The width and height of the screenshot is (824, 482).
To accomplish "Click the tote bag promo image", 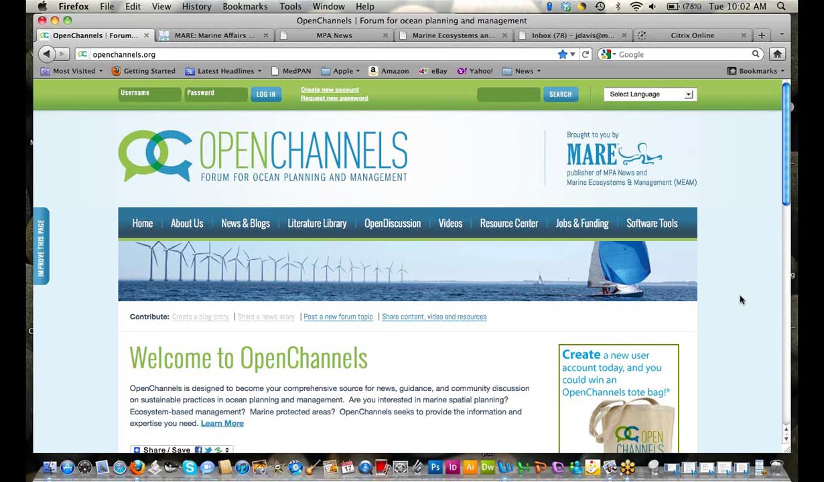I will point(619,399).
